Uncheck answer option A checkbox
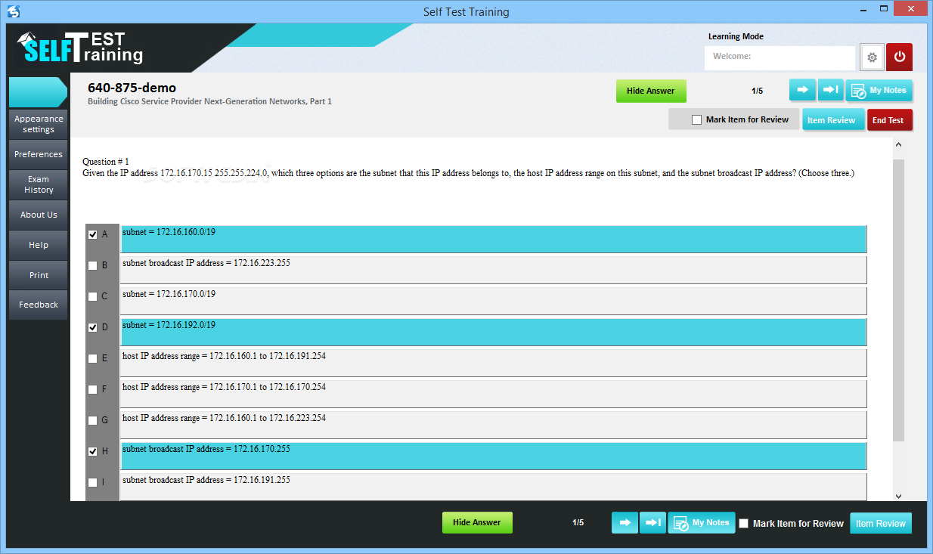The height and width of the screenshot is (554, 933). click(x=92, y=234)
